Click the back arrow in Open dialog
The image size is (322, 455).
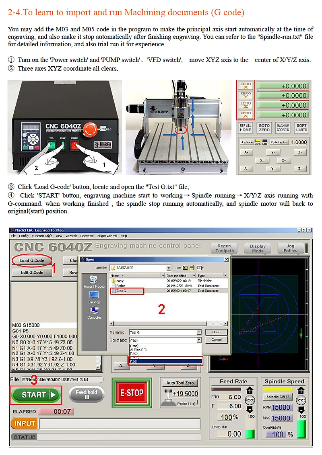pos(178,268)
